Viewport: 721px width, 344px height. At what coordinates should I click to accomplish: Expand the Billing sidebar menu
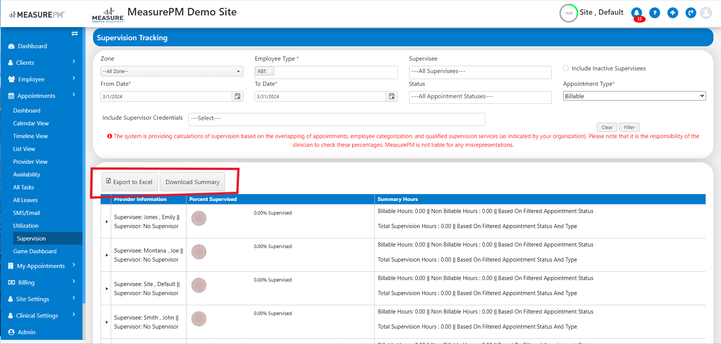[41, 282]
